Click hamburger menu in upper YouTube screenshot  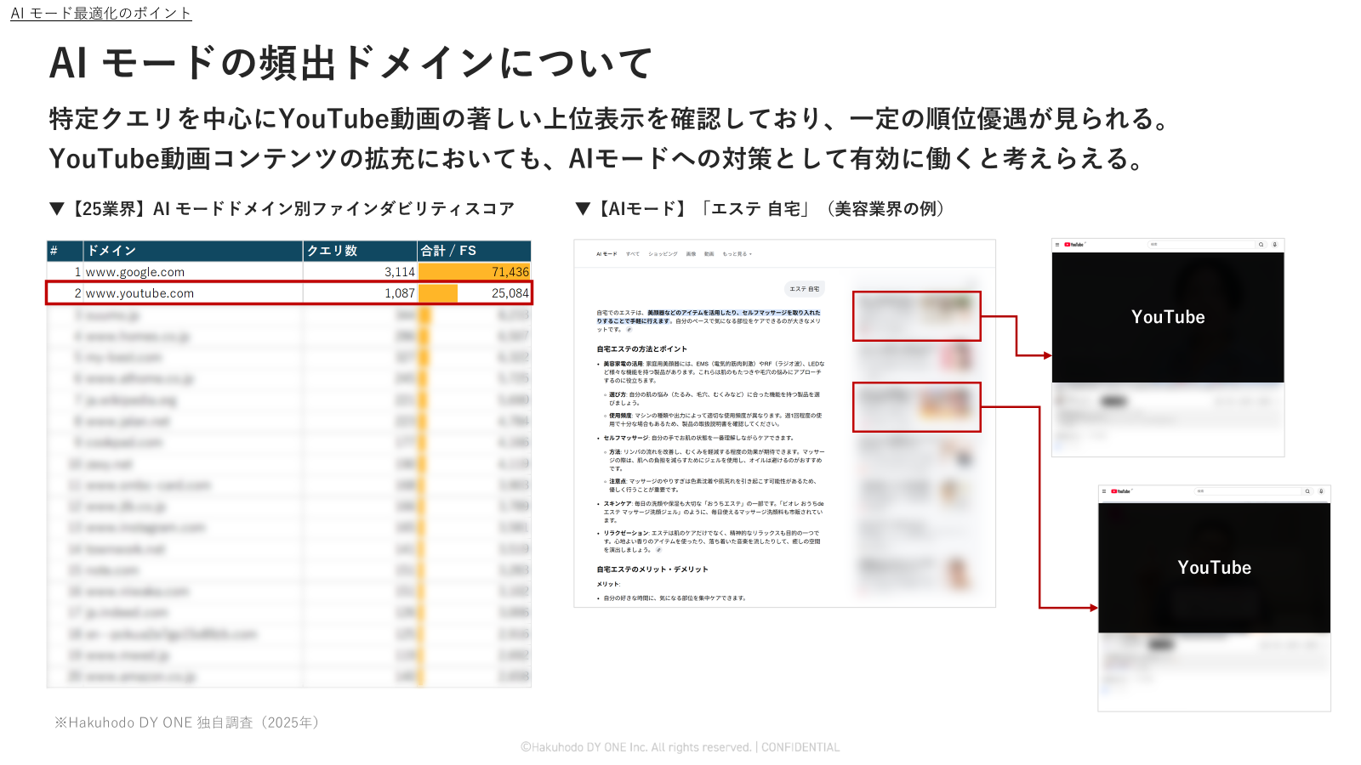click(x=1057, y=245)
